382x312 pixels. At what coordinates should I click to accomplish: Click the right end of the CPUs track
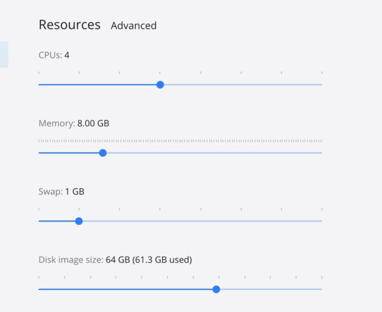321,85
